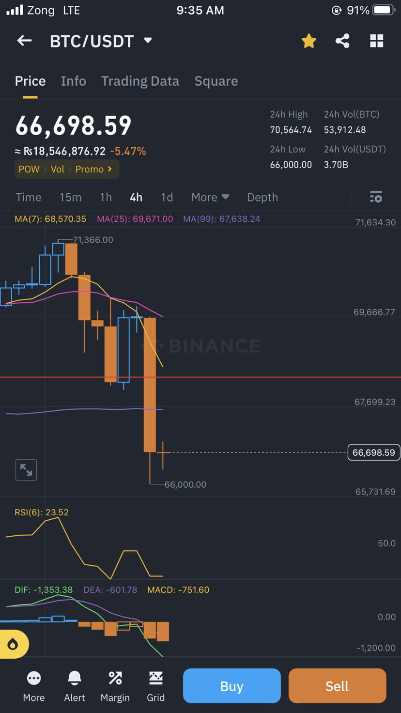Open the Trading Data tab
The height and width of the screenshot is (713, 401).
point(140,81)
